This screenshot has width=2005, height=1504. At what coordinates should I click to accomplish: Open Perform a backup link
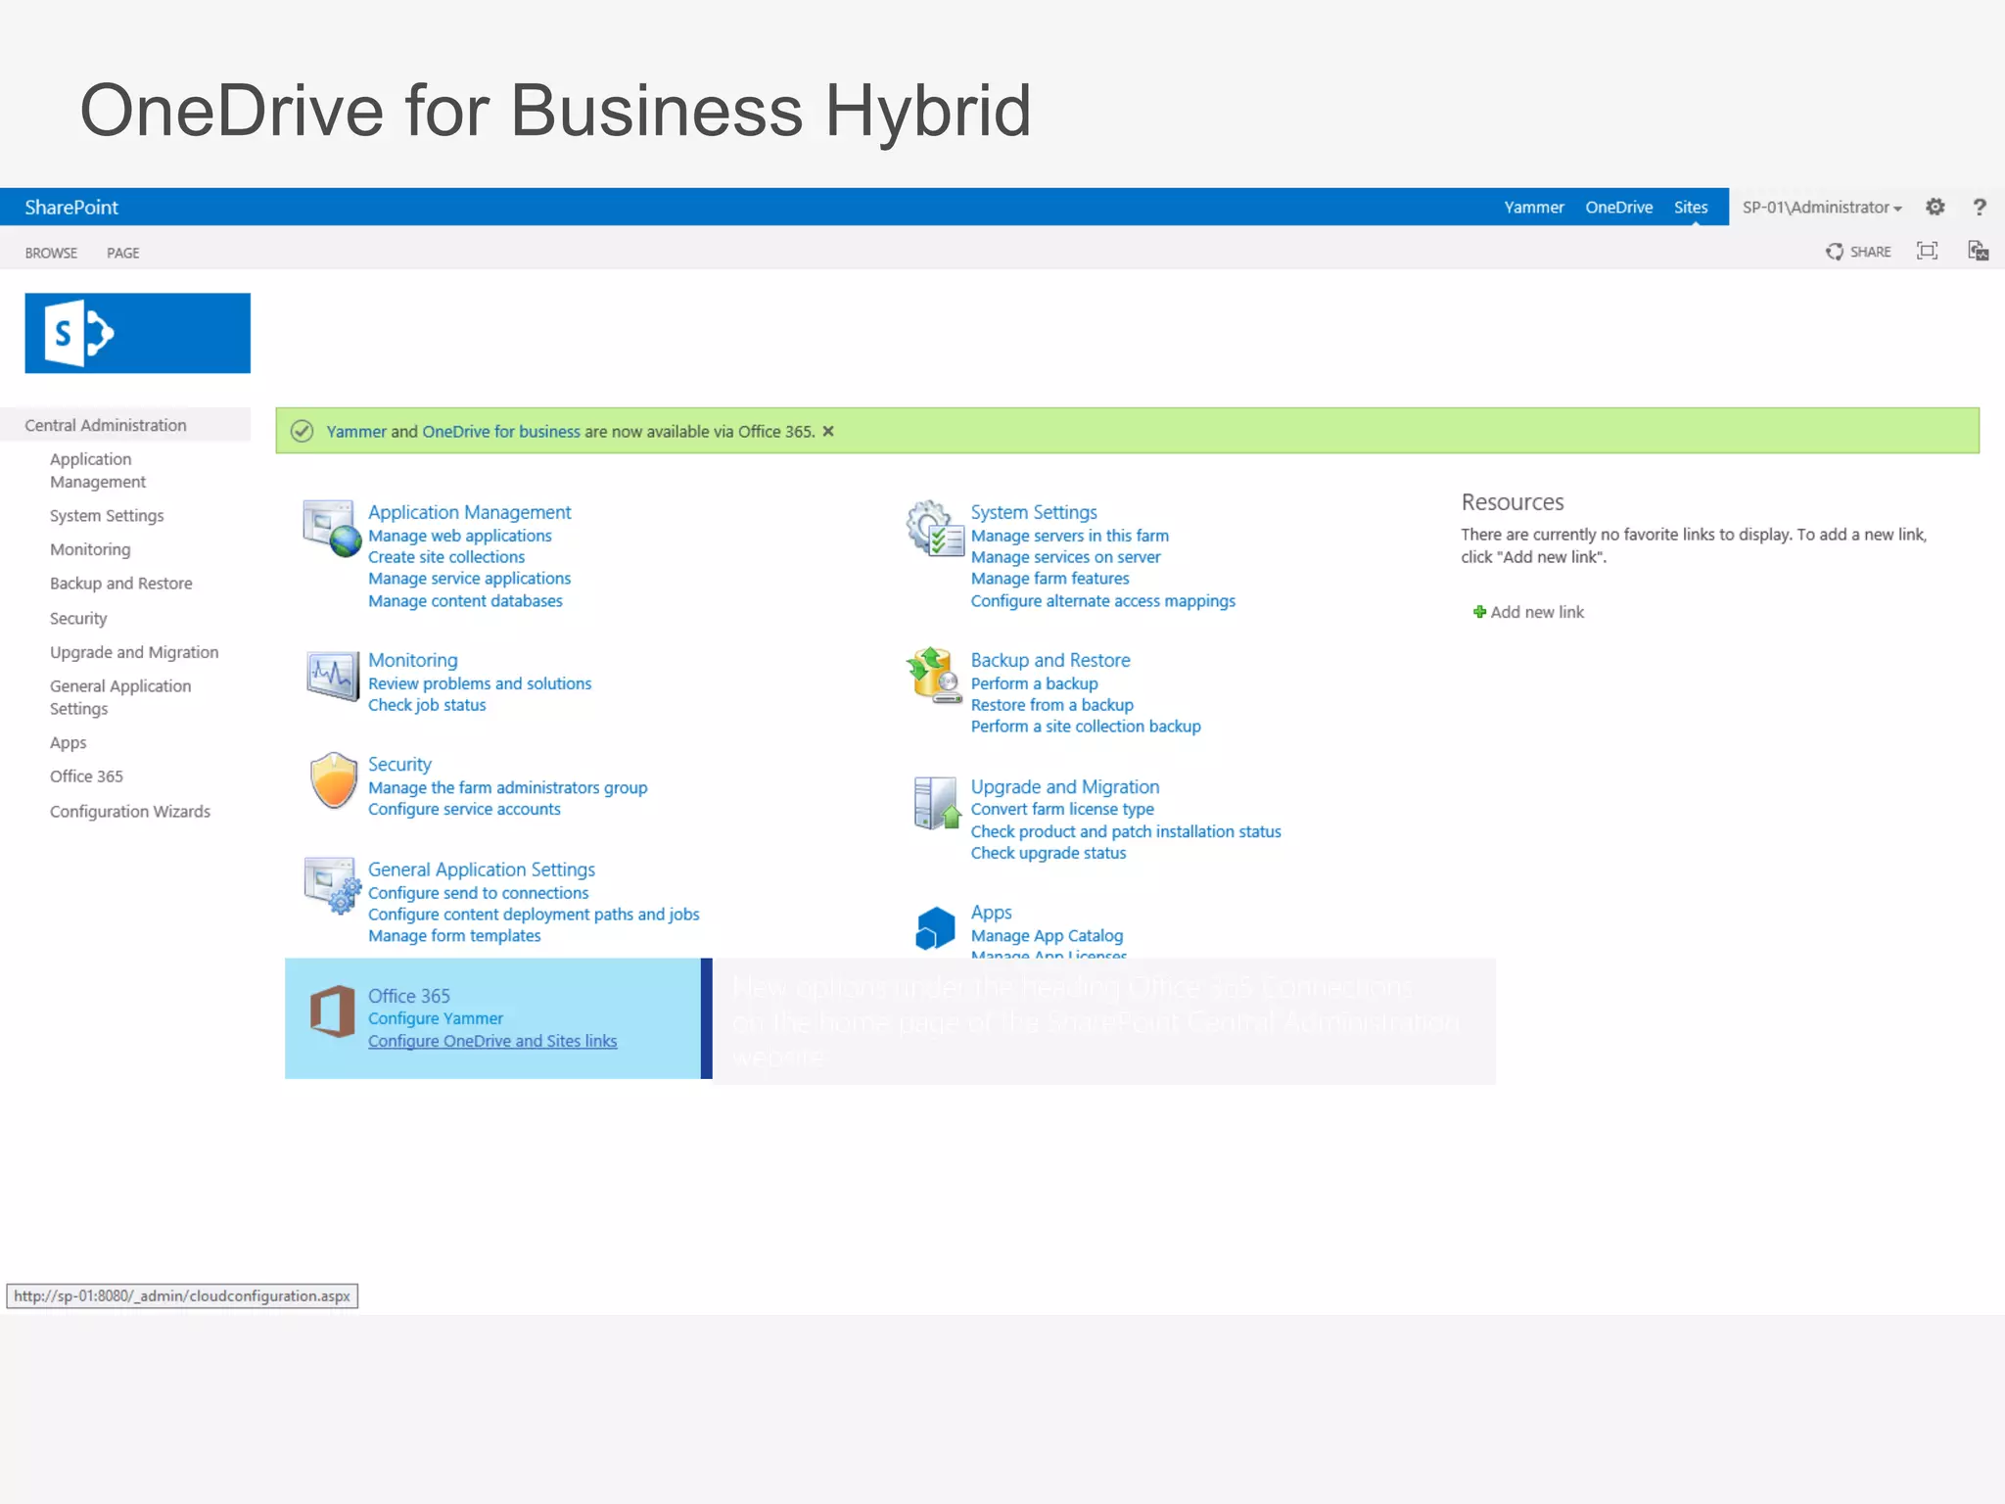[x=1034, y=683]
